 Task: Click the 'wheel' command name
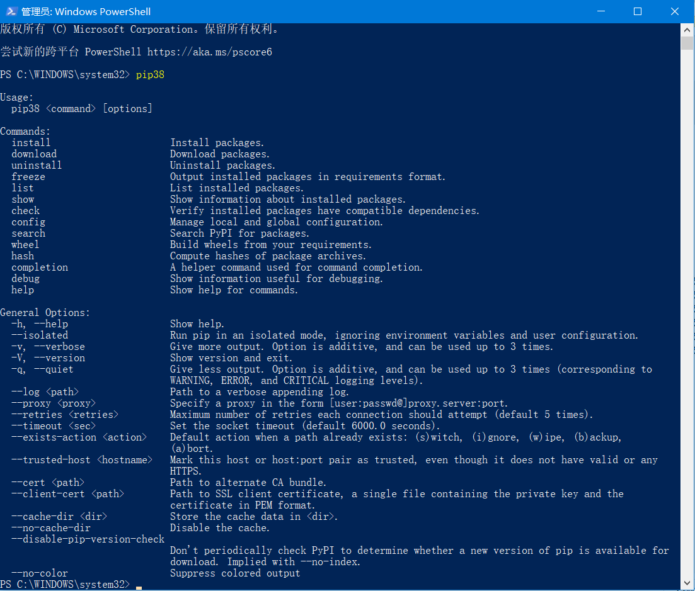coord(25,245)
